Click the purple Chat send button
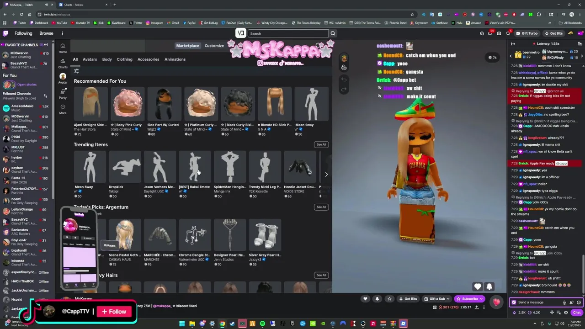Viewport: 585px width, 329px height. [577, 313]
